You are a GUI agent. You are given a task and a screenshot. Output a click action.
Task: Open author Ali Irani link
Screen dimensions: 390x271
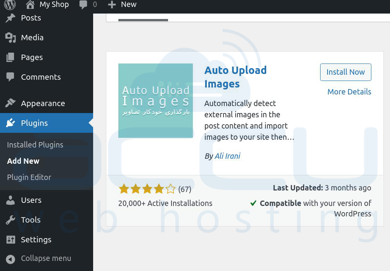point(227,156)
